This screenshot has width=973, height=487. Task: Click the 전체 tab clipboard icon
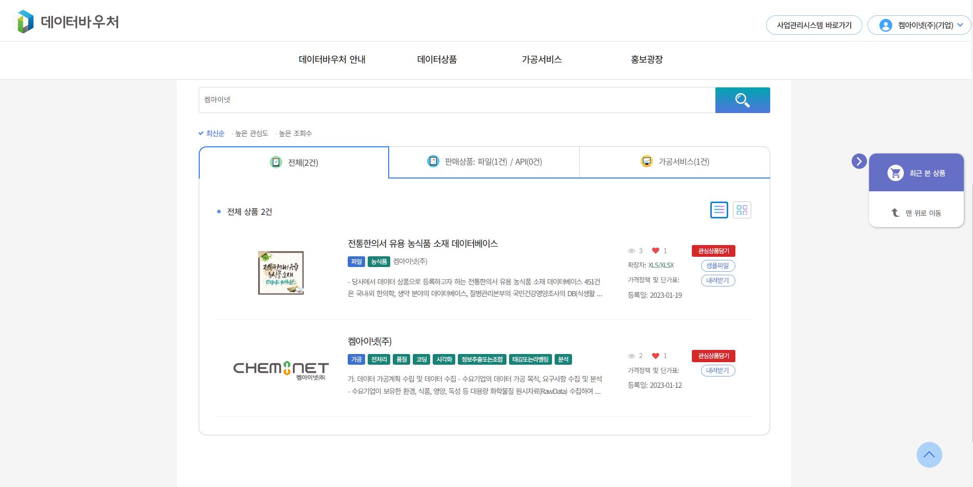(276, 162)
